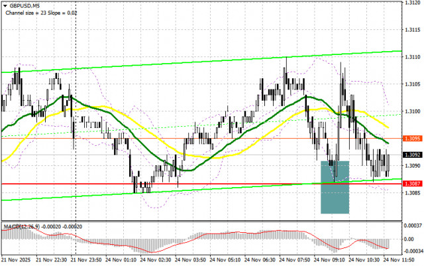Click the '24 Nov 11:50' time label
This screenshot has width=424, height=266.
point(399,259)
